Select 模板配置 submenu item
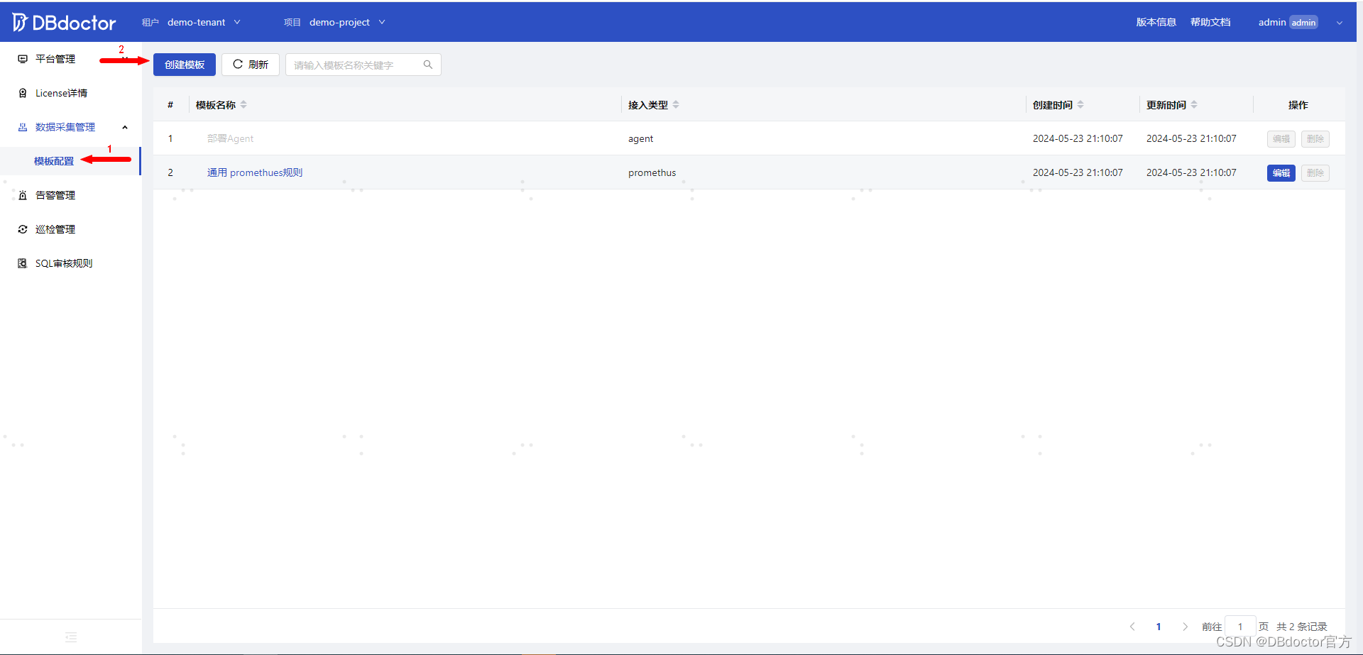1363x655 pixels. [54, 161]
